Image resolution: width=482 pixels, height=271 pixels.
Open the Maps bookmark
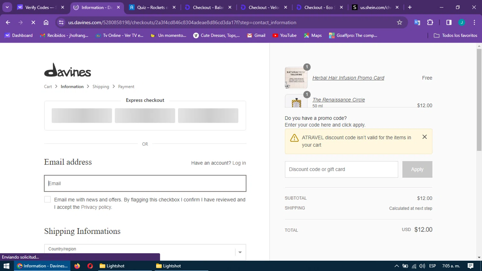tap(313, 35)
